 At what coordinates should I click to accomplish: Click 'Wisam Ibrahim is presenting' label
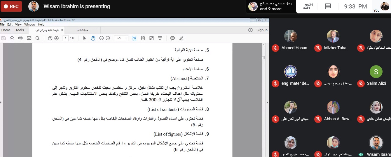point(77,6)
